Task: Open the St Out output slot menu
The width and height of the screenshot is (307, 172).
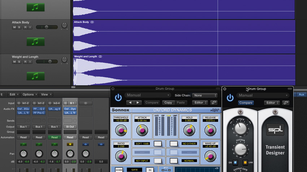Action: [x=70, y=127]
